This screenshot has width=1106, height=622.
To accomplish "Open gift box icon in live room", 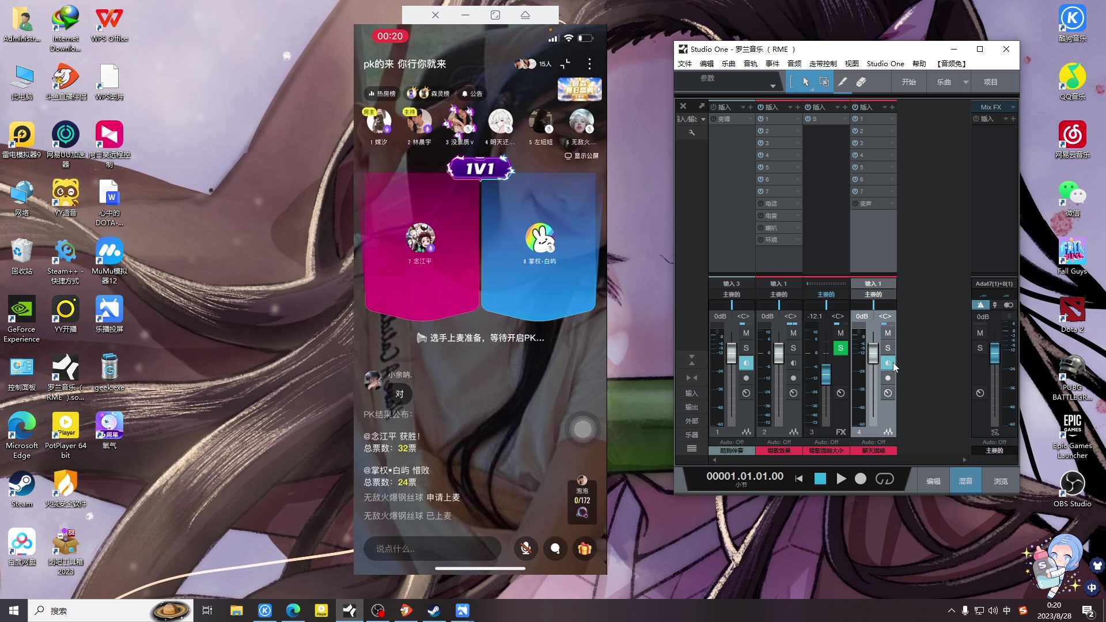I will 585,549.
